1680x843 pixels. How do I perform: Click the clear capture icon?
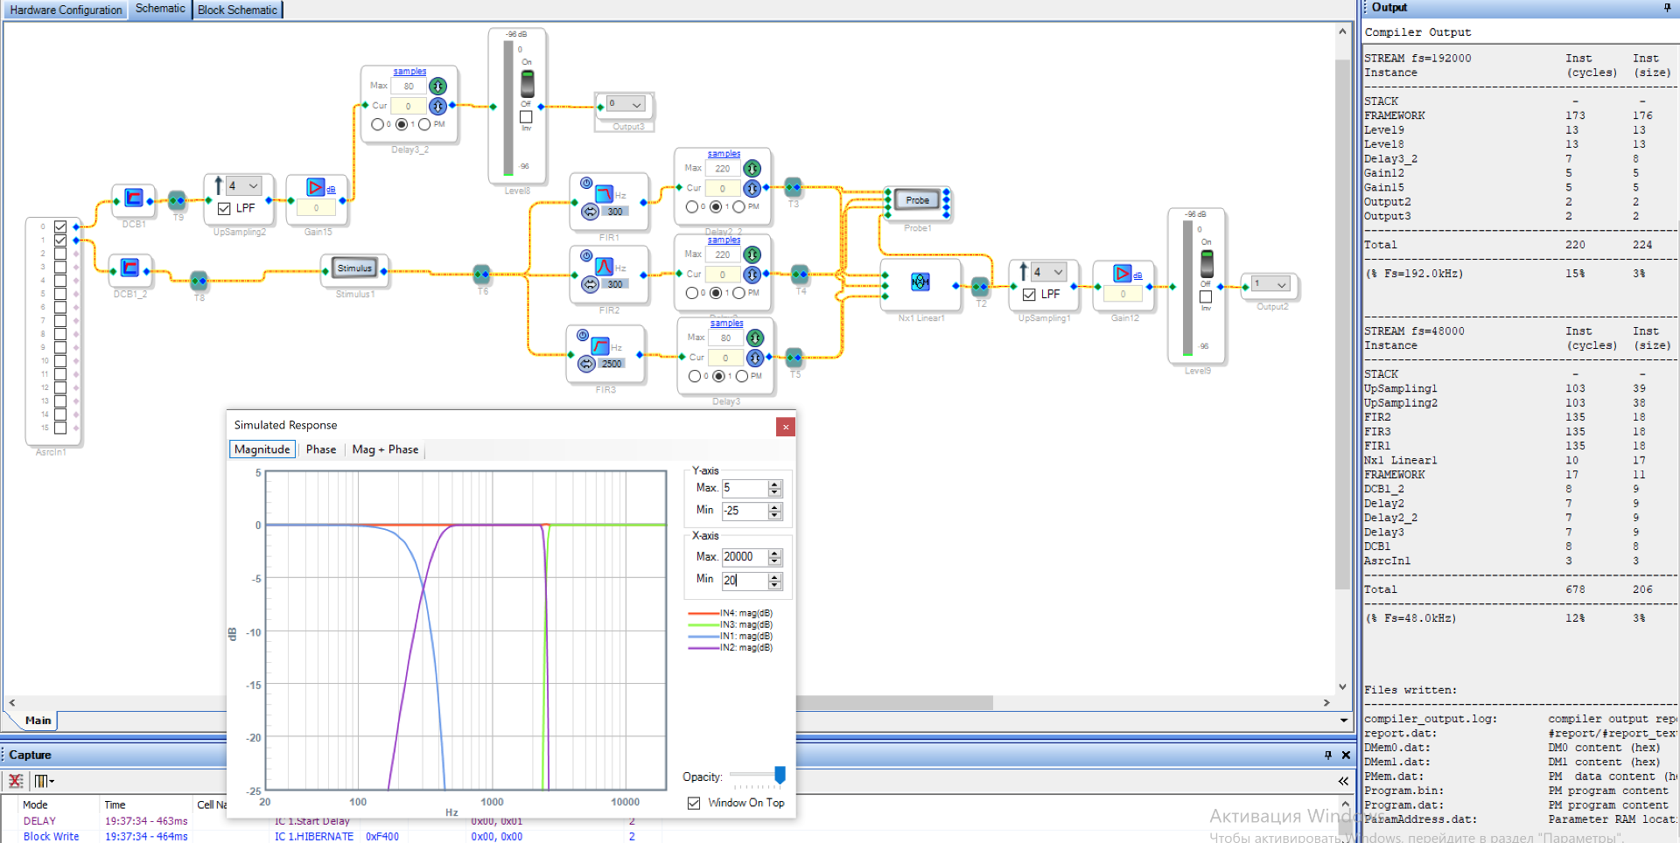(x=16, y=781)
